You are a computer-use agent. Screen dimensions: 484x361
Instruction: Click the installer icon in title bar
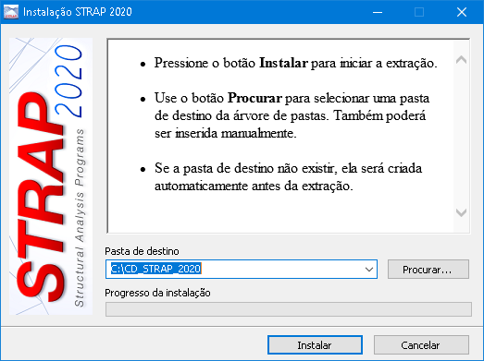click(x=11, y=12)
